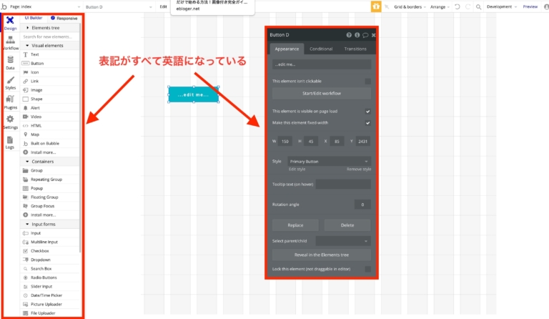Open the Plugins tab icon

(11, 102)
